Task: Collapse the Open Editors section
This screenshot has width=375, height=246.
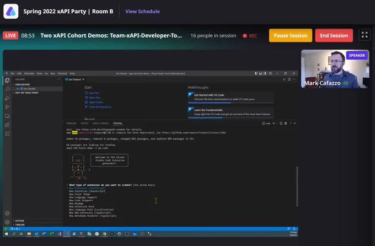Action: pos(37,84)
